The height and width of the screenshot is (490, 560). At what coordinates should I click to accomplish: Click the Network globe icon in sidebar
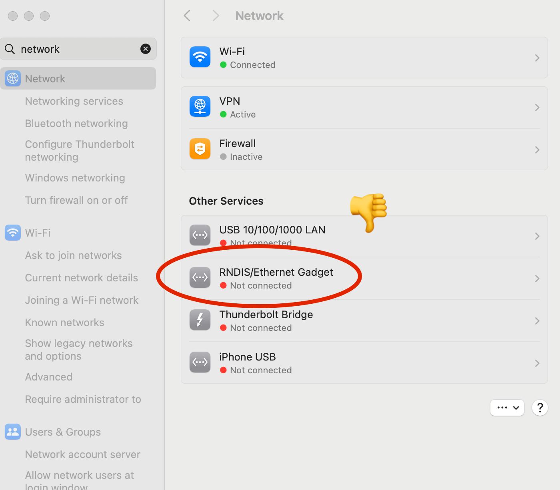pos(12,78)
